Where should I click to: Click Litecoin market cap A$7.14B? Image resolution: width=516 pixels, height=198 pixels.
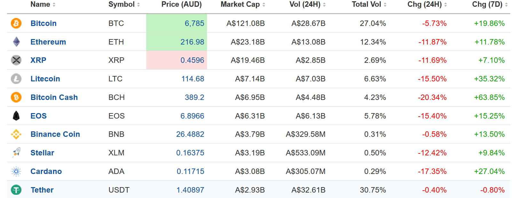(x=250, y=79)
